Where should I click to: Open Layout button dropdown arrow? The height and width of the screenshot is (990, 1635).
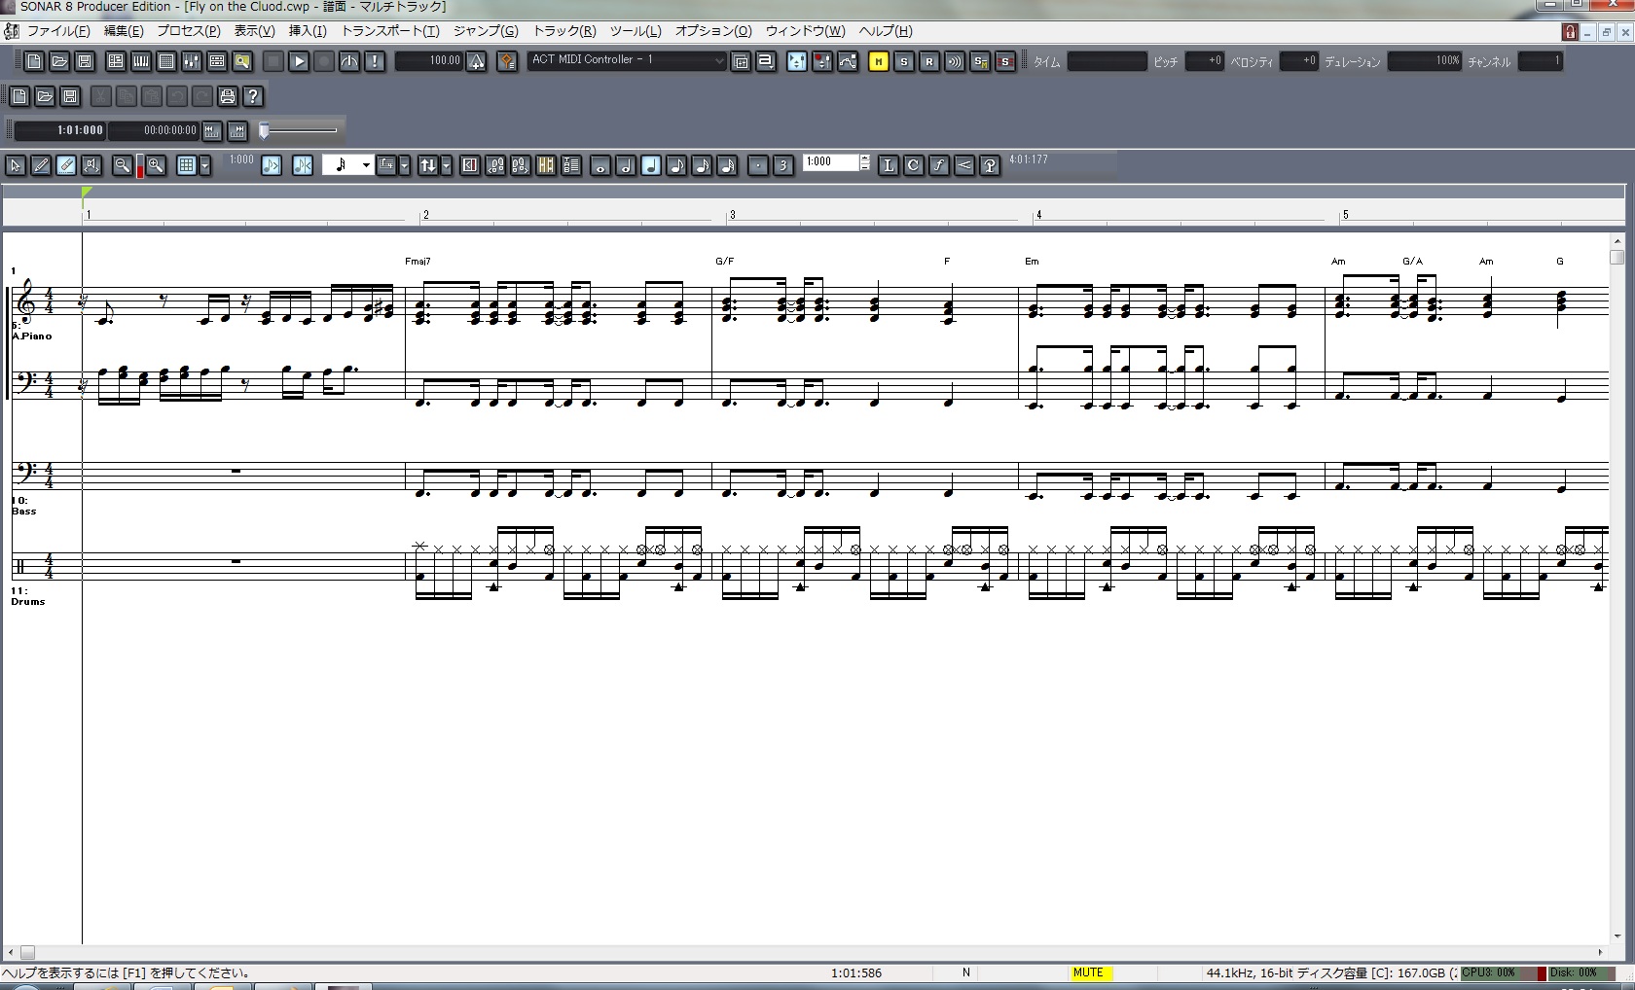pos(404,165)
